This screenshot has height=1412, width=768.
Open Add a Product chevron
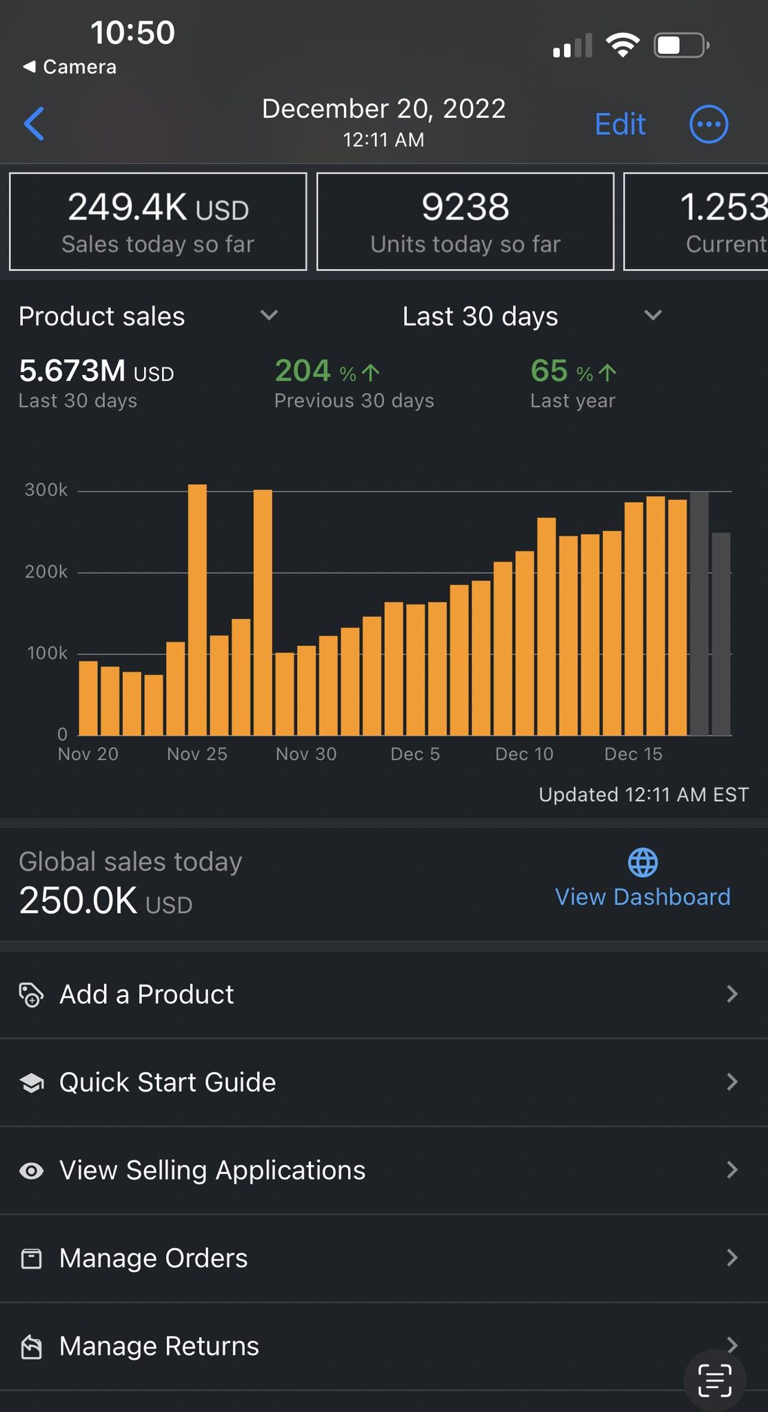tap(732, 994)
